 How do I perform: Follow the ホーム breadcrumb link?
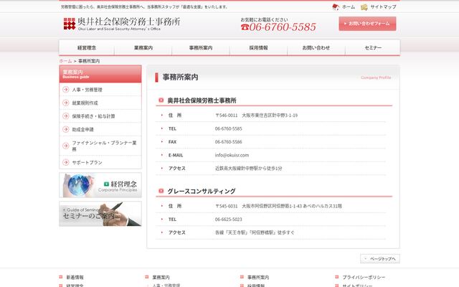click(x=65, y=61)
